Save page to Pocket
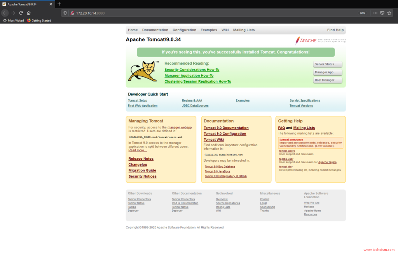 tap(382, 13)
